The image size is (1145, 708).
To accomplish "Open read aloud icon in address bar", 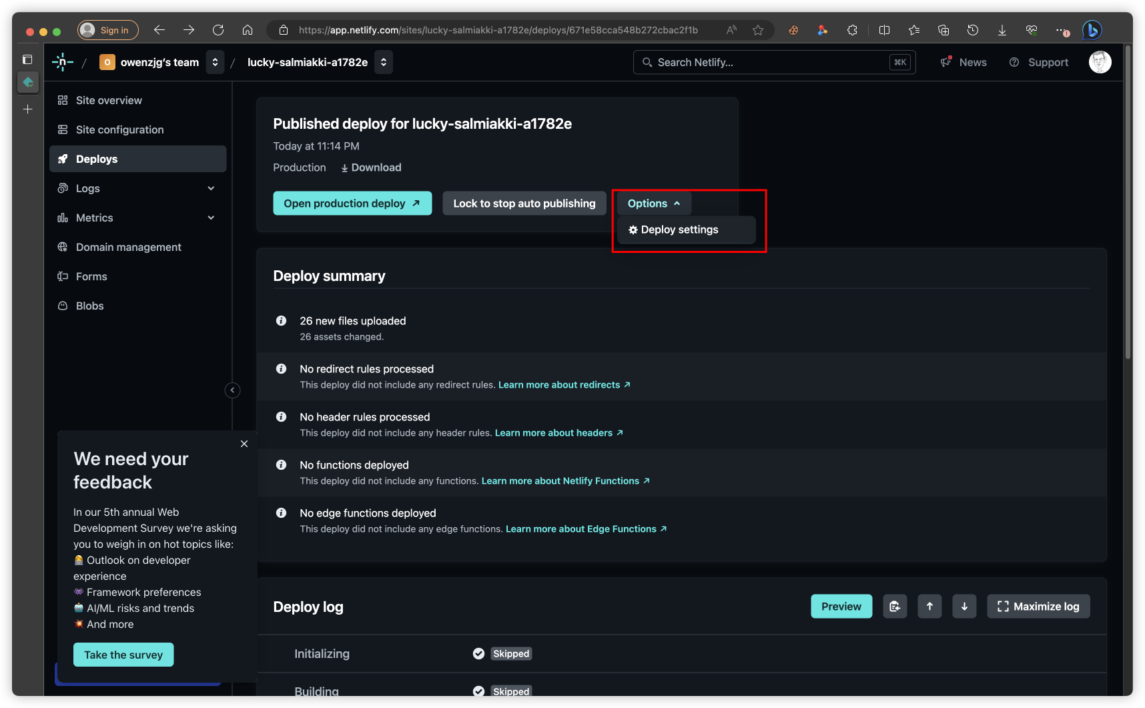I will pos(732,30).
